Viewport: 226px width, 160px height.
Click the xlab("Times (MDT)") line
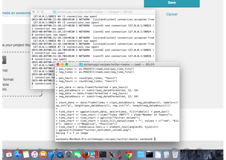[114, 115]
